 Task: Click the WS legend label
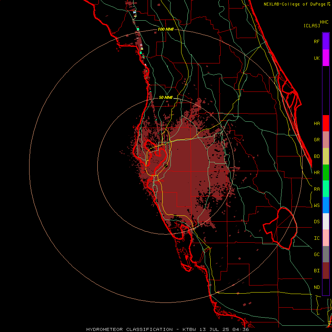pyautogui.click(x=317, y=205)
